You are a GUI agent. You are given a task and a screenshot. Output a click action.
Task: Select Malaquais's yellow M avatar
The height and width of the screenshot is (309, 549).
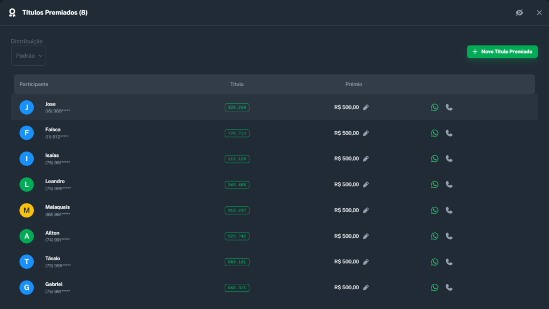[27, 210]
